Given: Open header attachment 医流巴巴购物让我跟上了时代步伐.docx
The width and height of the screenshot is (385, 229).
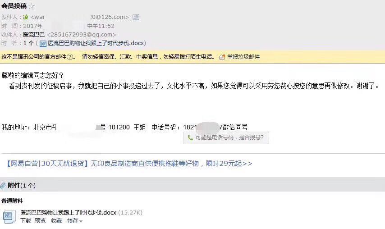Looking at the screenshot, I should pos(96,43).
